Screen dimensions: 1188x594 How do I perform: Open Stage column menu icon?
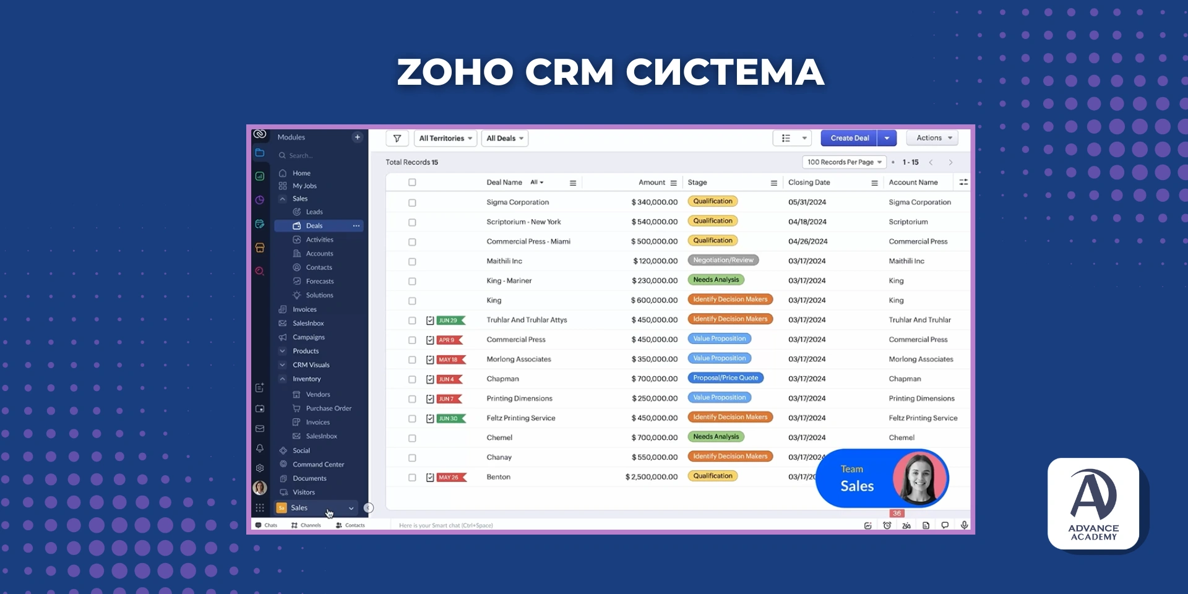(x=773, y=183)
